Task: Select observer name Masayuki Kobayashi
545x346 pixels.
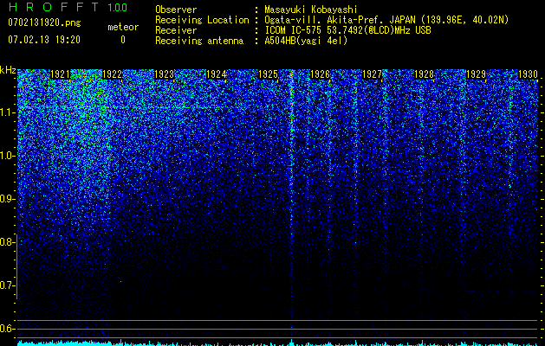Action: 311,10
